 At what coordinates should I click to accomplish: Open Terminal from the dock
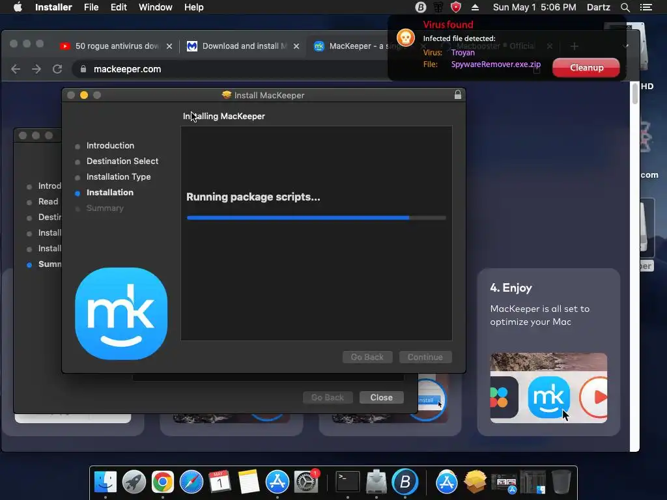[348, 482]
